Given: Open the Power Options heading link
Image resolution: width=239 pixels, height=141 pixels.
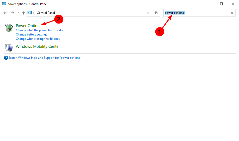Looking at the screenshot, I should pos(29,26).
